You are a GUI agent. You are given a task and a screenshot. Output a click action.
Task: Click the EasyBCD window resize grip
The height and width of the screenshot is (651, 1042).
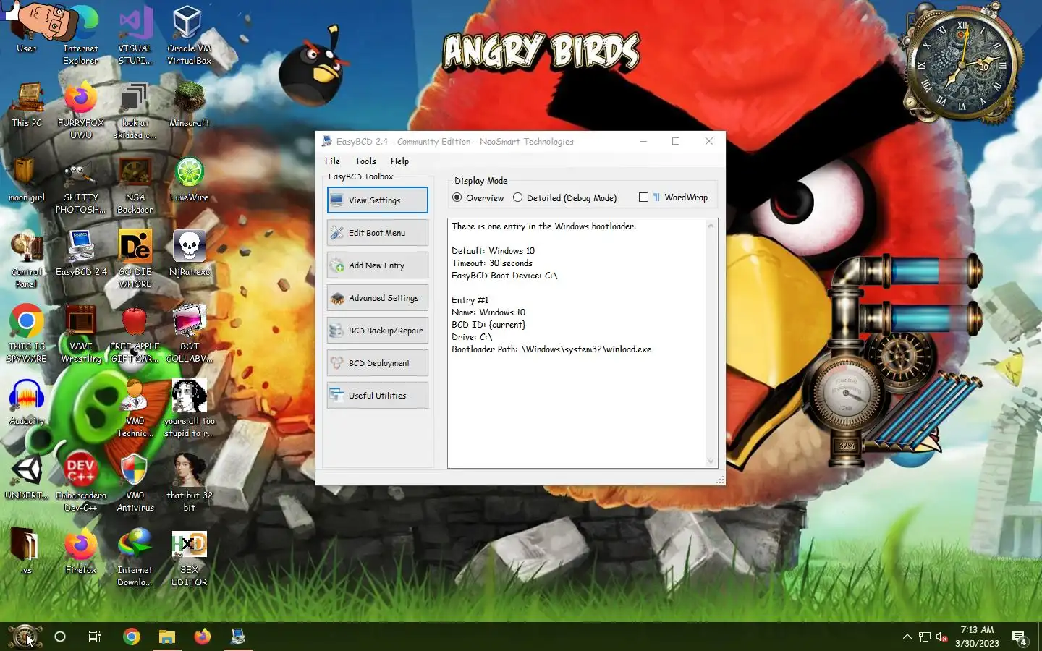pos(720,480)
